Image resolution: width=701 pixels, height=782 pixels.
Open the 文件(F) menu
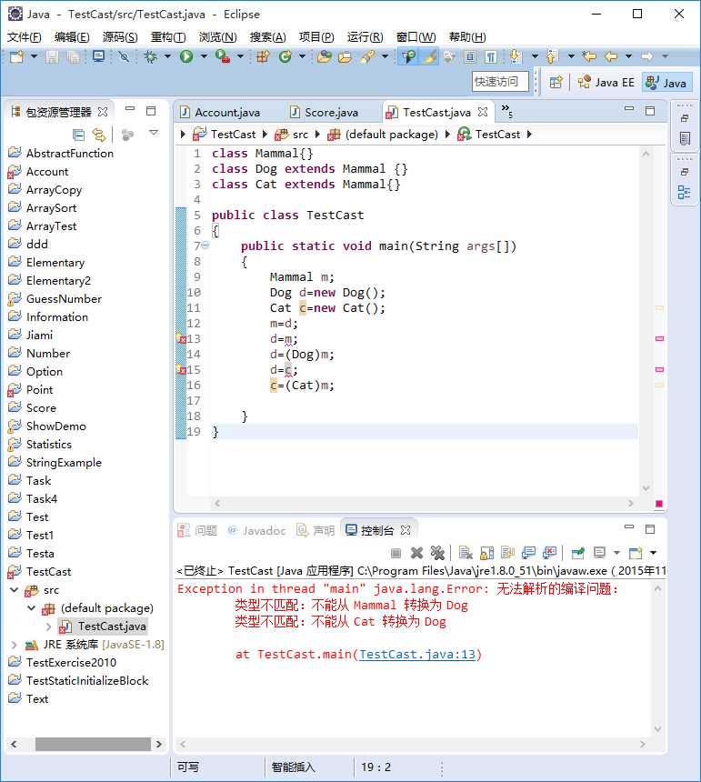coord(25,37)
